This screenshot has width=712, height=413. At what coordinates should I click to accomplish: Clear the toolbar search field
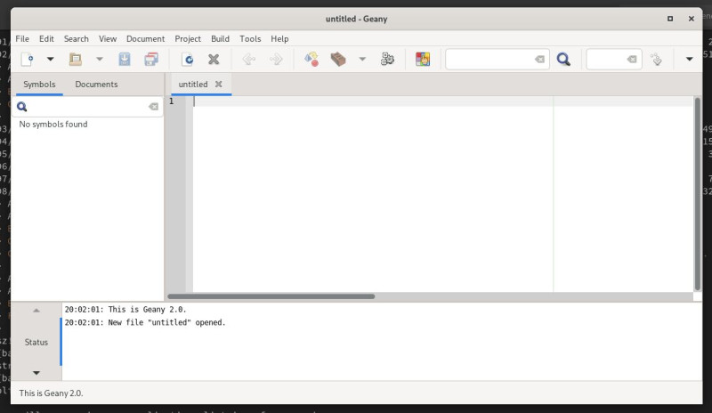pos(539,59)
